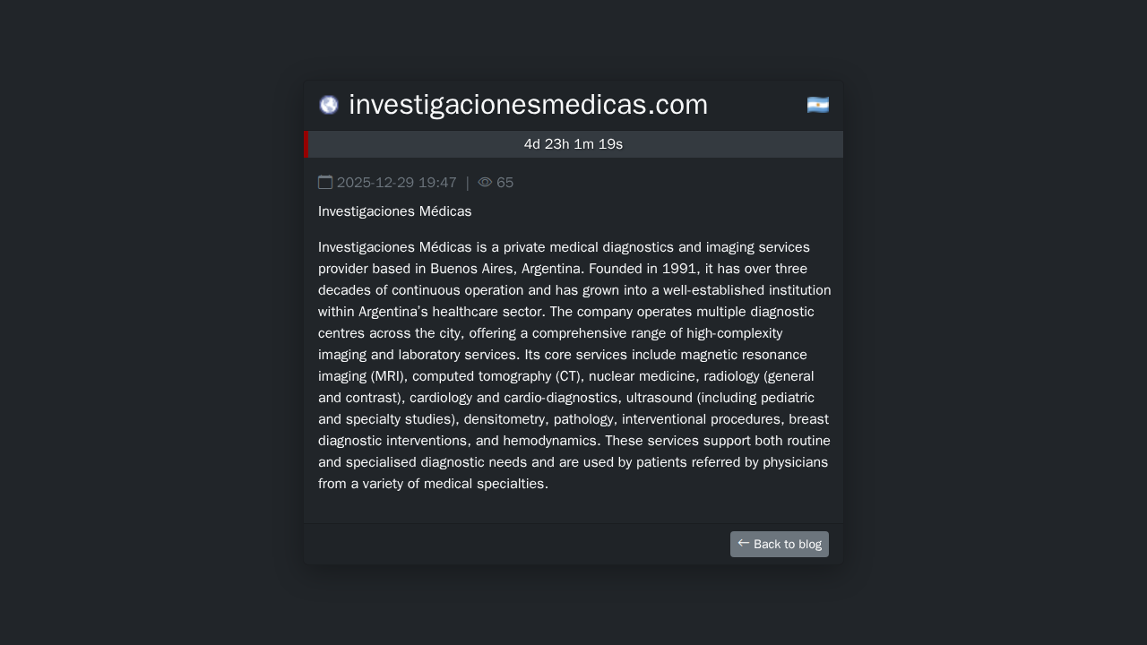Click the globe icon beside the domain title
Viewport: 1147px width, 645px height.
pyautogui.click(x=329, y=105)
